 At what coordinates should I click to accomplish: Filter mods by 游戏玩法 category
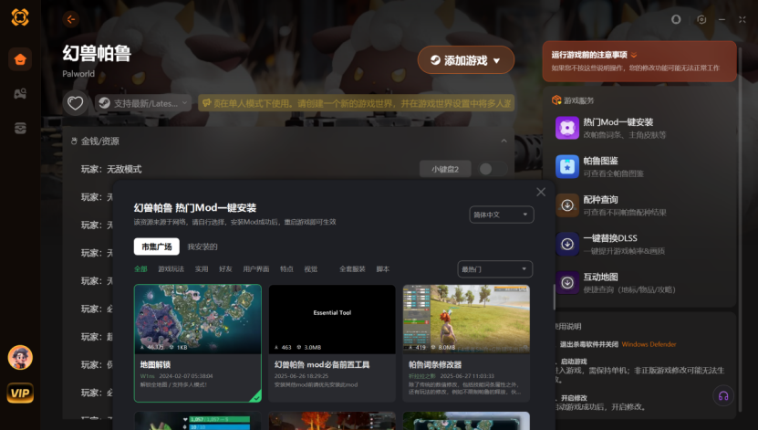(171, 269)
